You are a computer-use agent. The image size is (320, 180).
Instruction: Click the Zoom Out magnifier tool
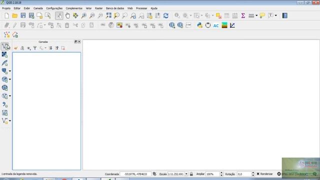[92, 15]
